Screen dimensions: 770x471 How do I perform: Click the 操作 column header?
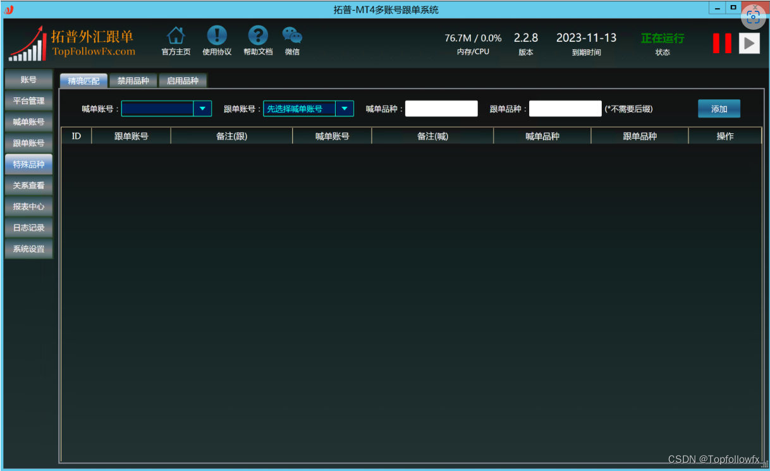point(725,136)
